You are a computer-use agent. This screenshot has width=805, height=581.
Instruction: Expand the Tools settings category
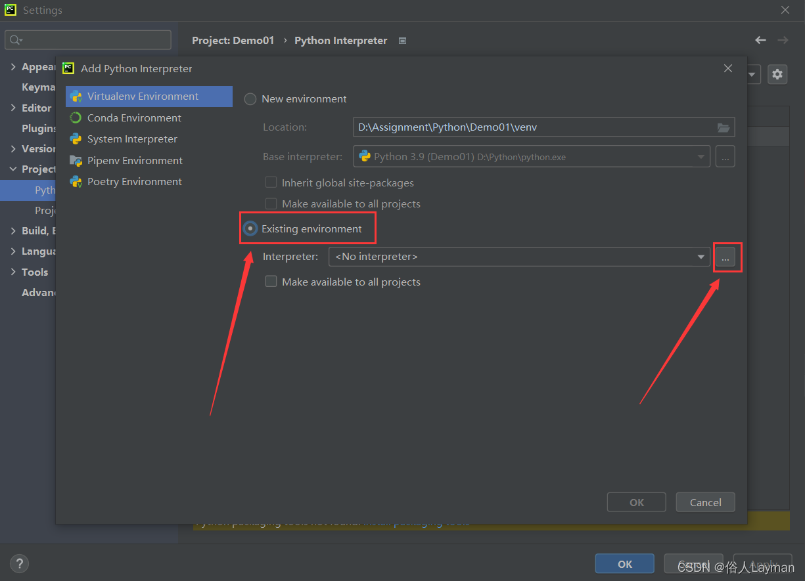(x=13, y=272)
